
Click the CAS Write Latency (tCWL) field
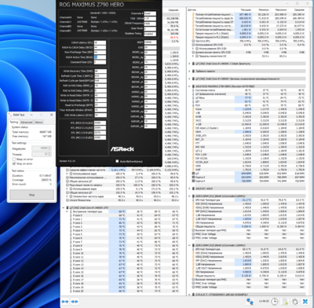coord(100,115)
